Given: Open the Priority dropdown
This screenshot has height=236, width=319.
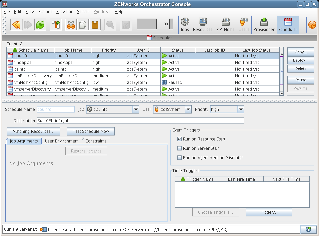Looking at the screenshot, I should coord(241,110).
